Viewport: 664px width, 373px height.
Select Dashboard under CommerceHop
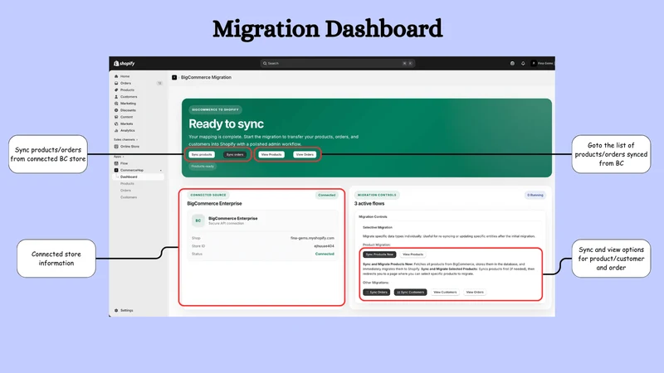138,177
